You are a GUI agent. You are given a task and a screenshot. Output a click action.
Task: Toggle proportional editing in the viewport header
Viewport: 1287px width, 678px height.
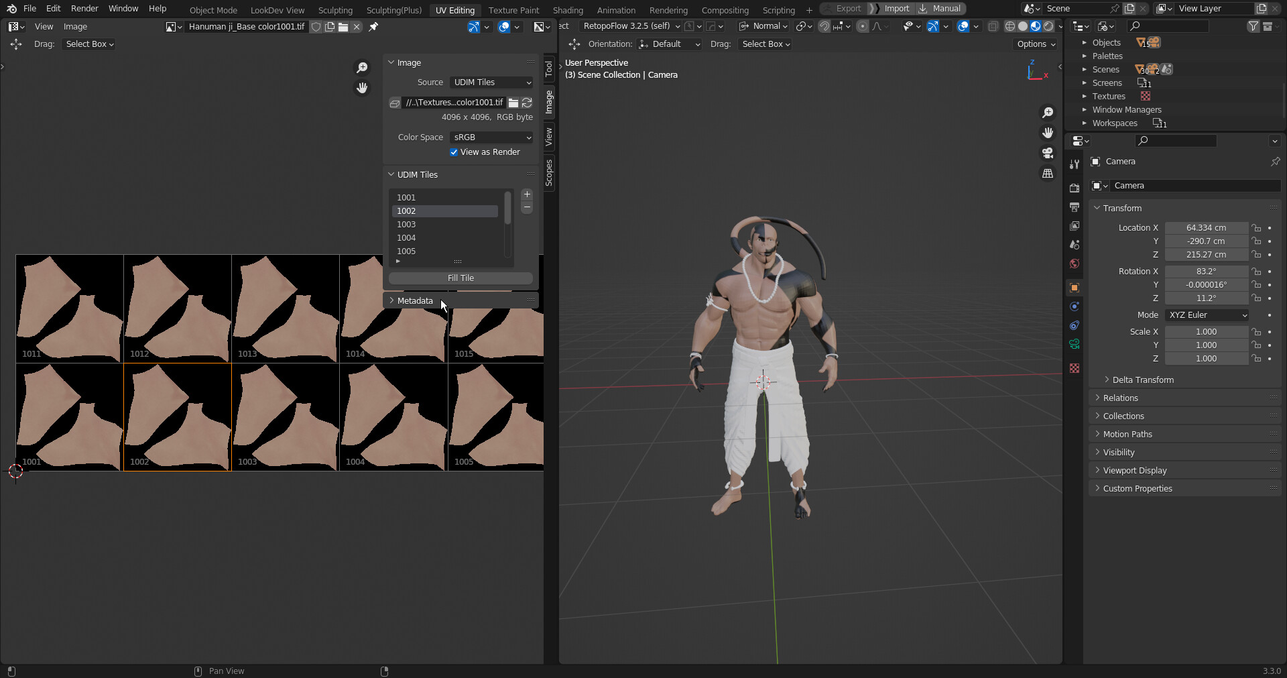(863, 26)
